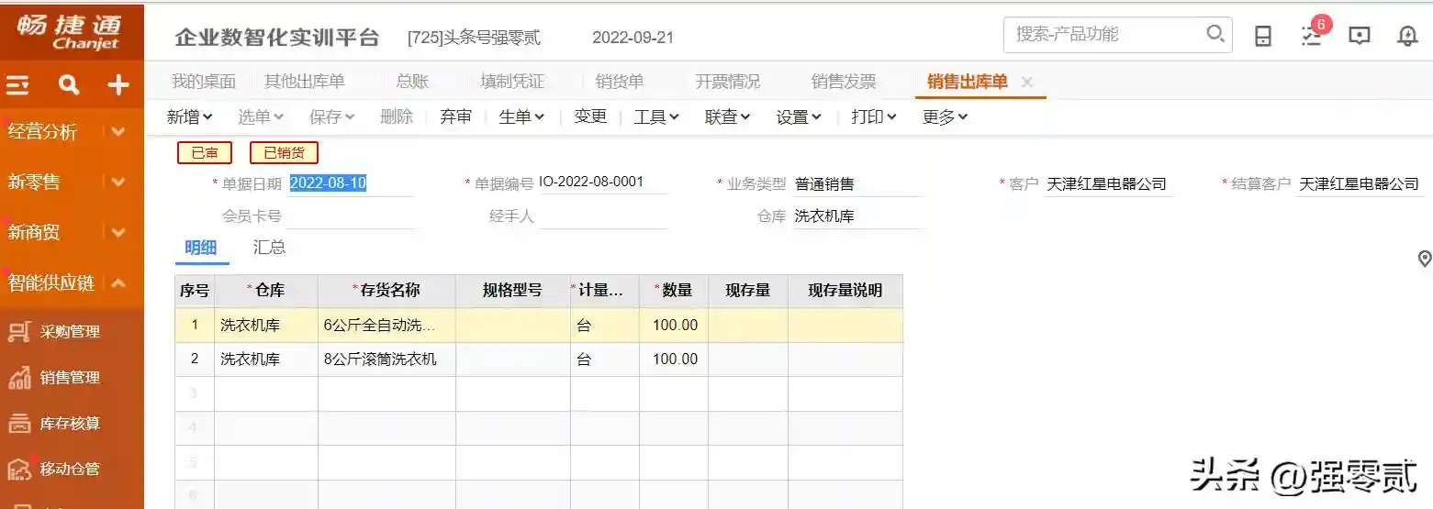Switch to the 汇总 tab
The height and width of the screenshot is (509, 1433).
pos(269,248)
